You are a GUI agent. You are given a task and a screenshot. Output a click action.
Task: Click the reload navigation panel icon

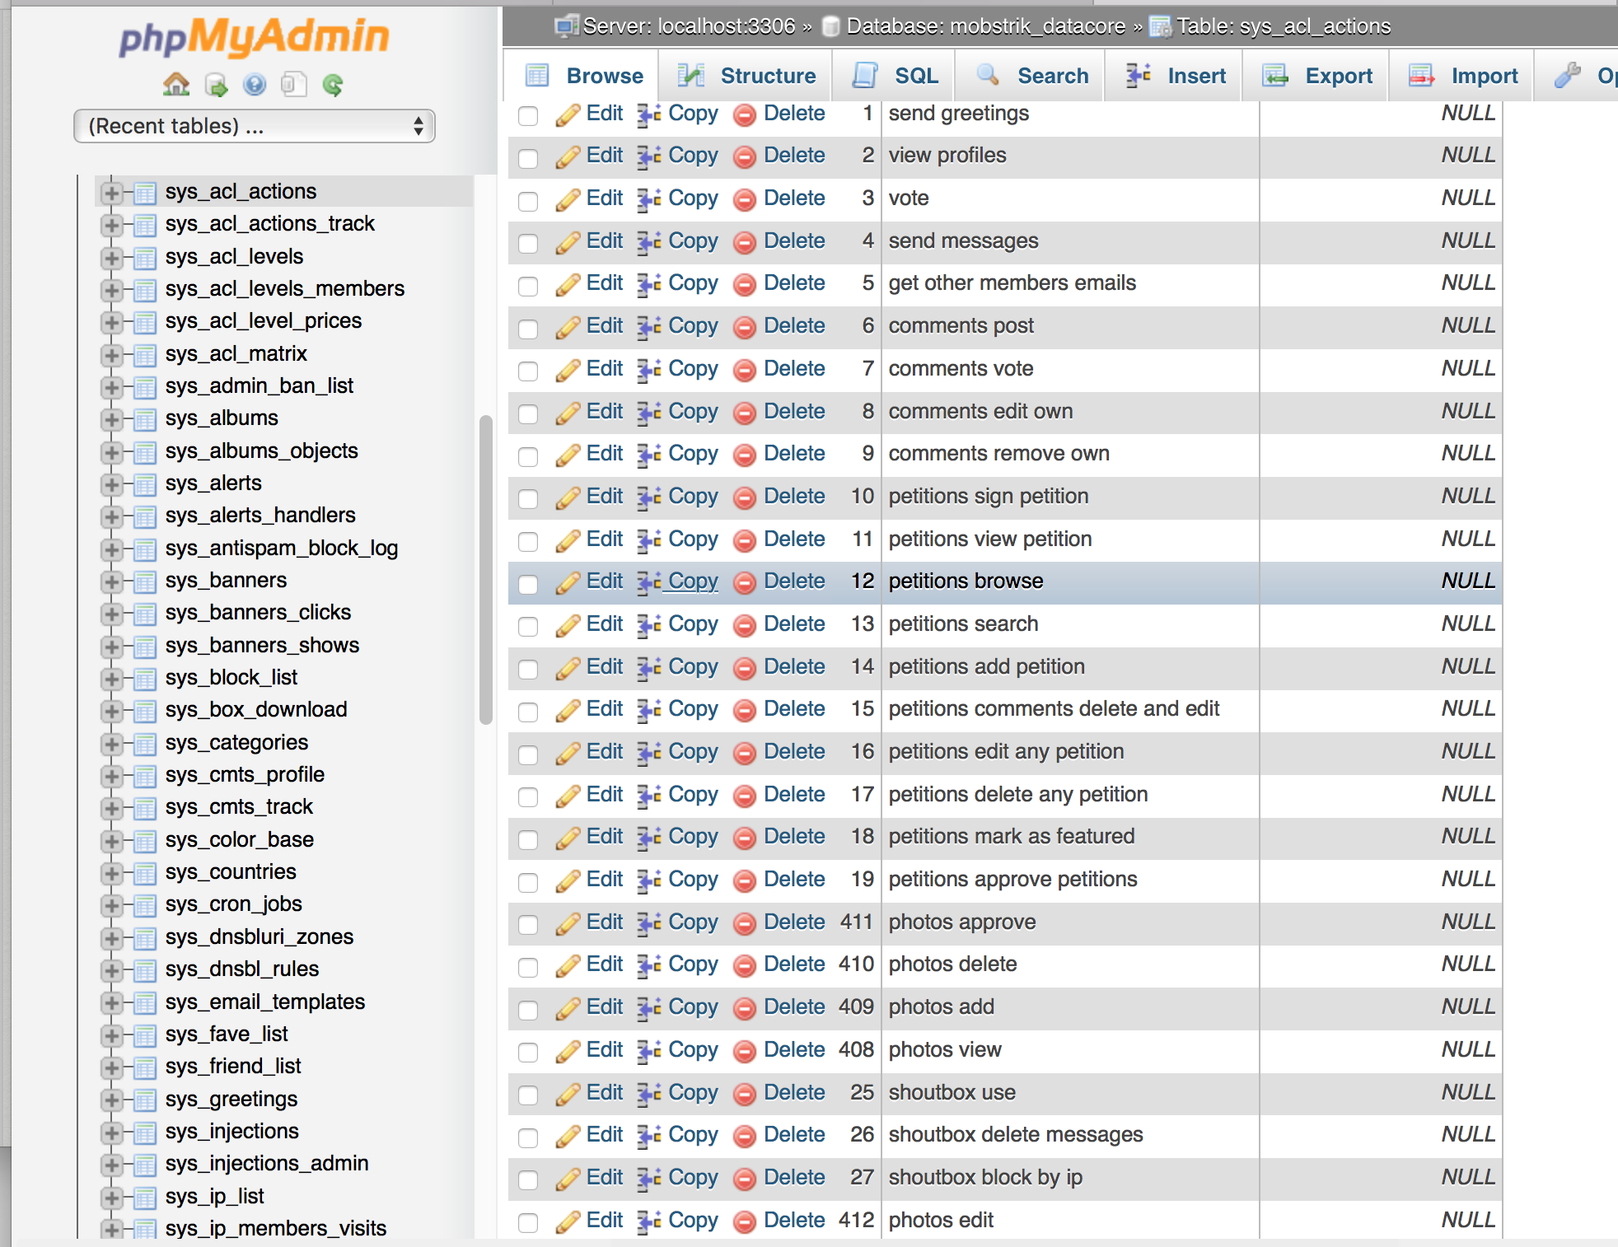click(333, 84)
